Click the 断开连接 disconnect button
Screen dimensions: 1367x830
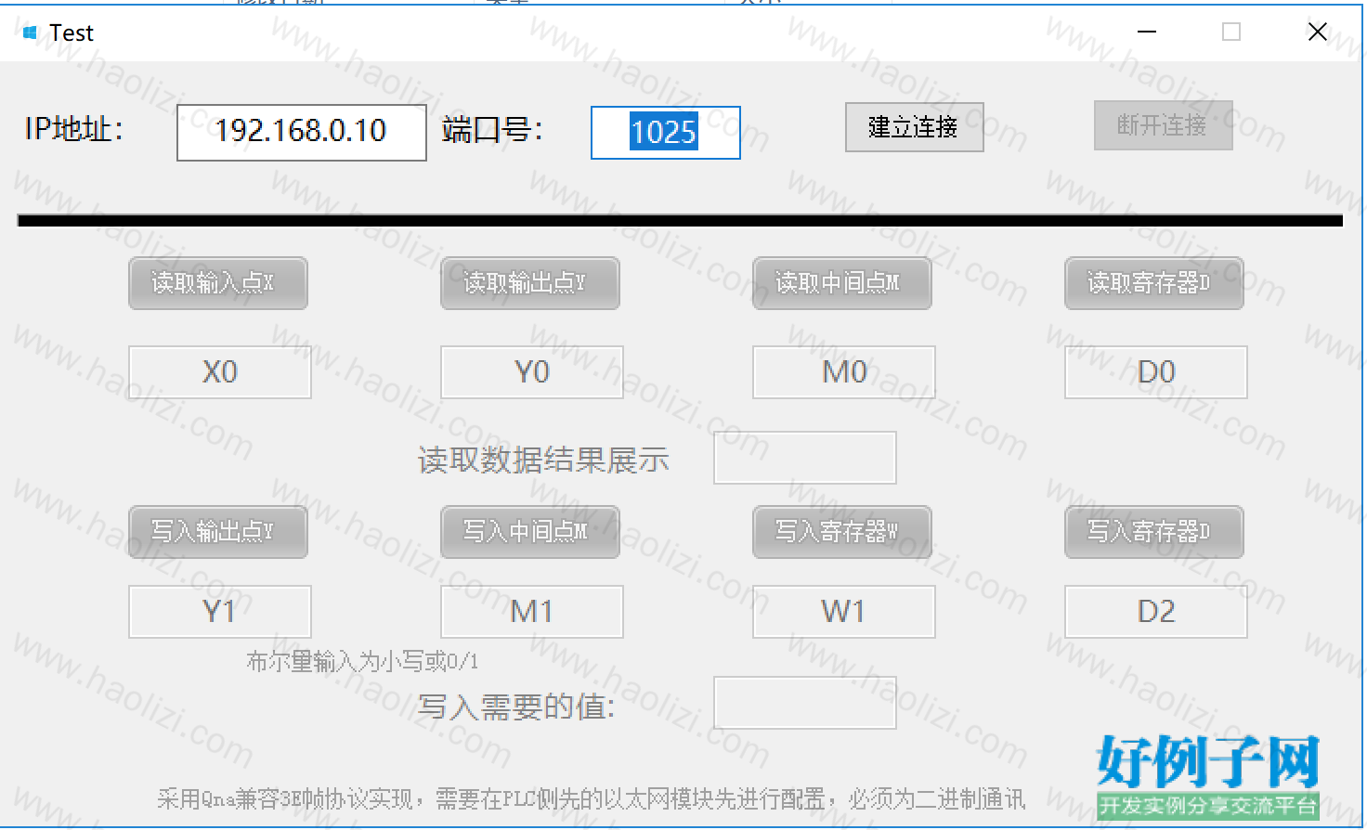pyautogui.click(x=1163, y=125)
